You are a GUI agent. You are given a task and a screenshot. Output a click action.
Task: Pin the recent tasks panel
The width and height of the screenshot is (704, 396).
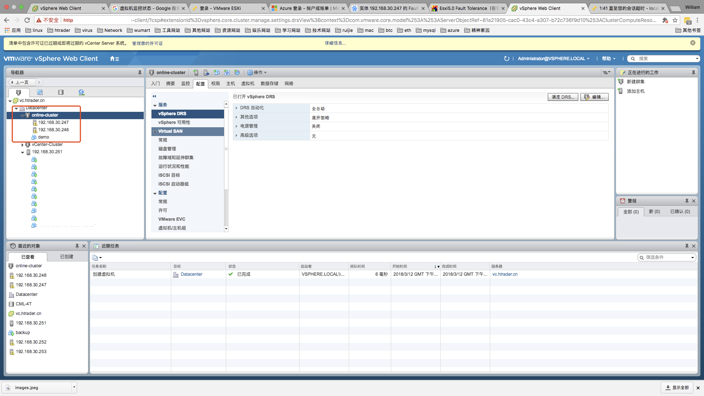(x=687, y=246)
